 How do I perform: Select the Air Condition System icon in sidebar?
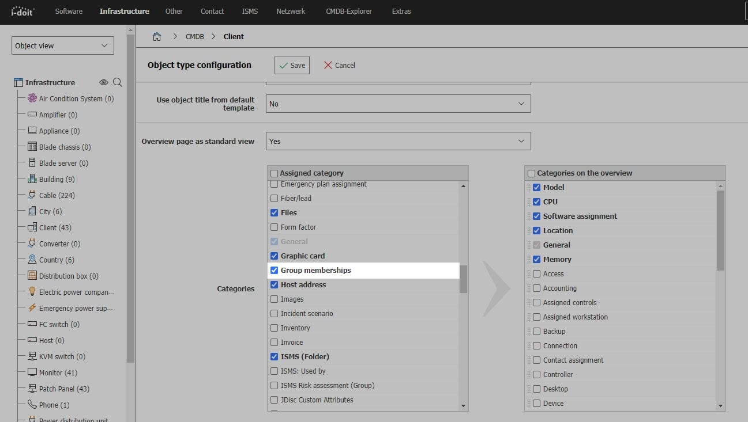click(x=32, y=98)
